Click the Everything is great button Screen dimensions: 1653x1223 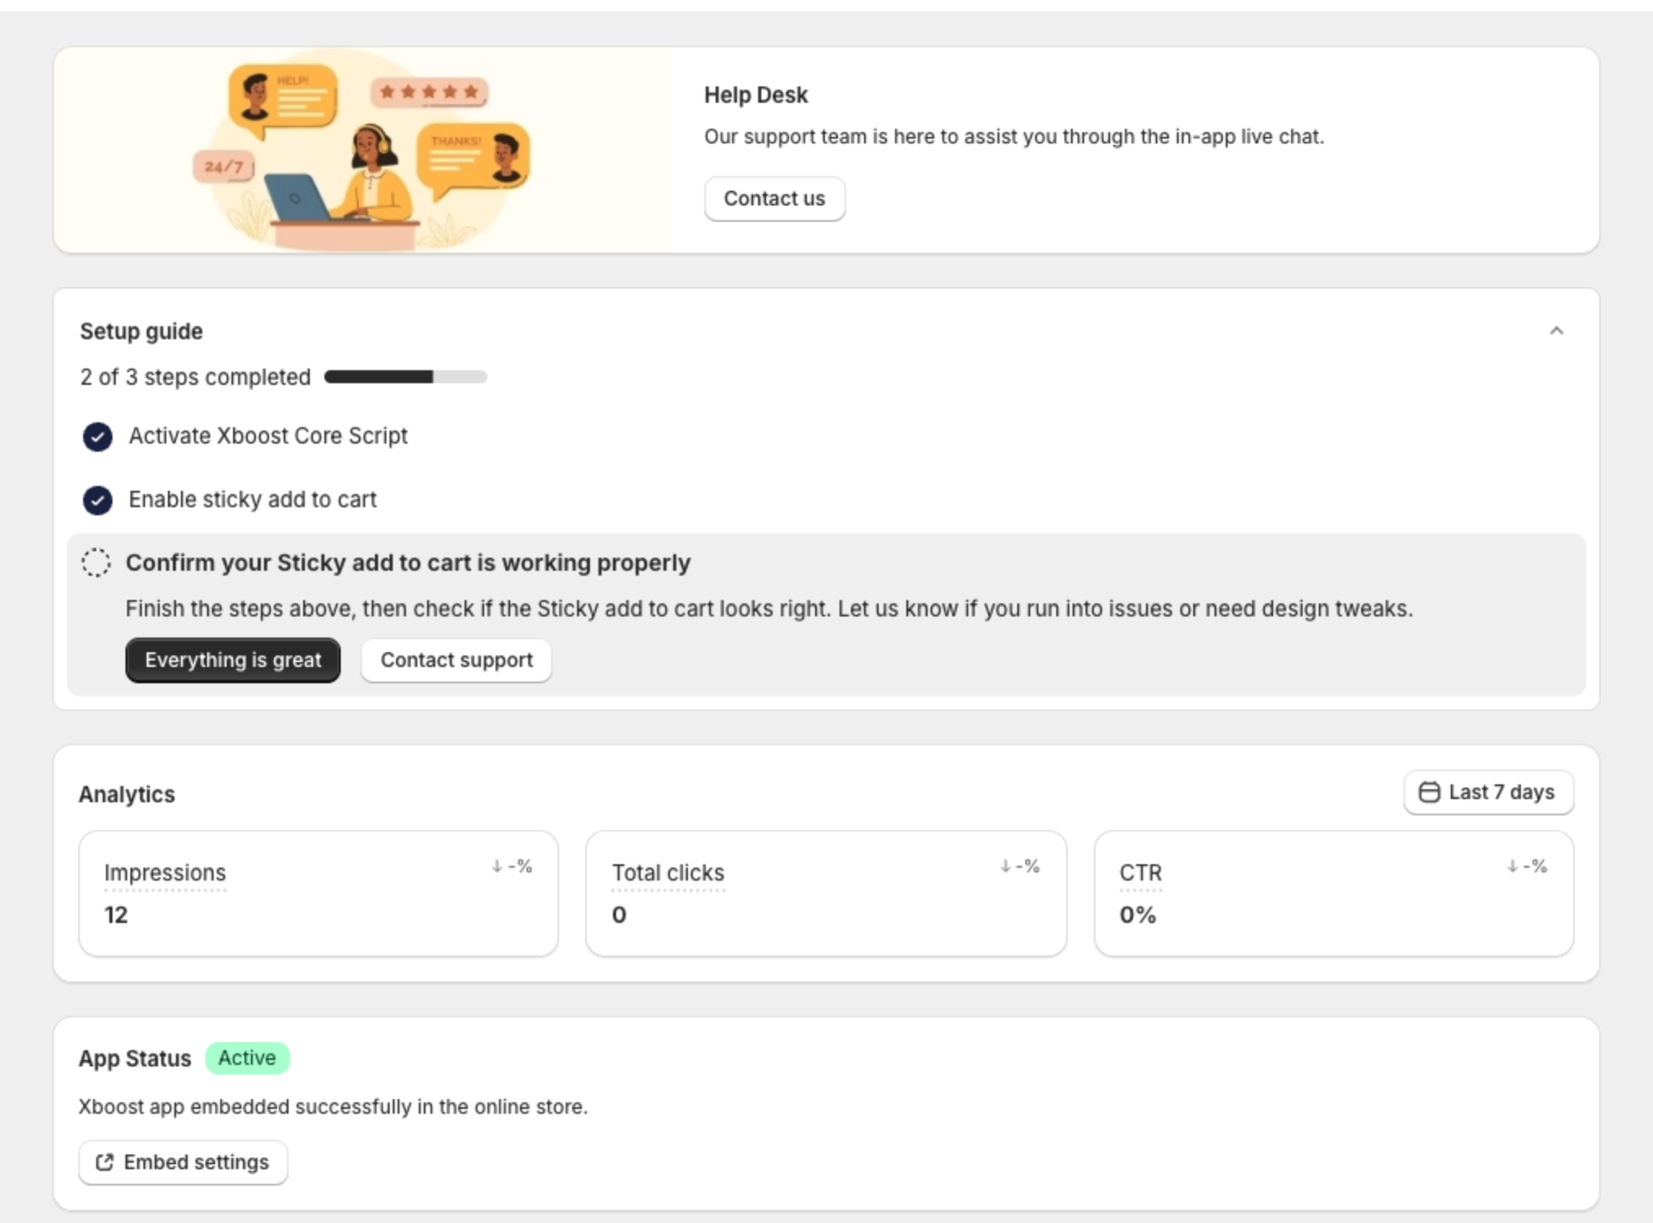(233, 660)
